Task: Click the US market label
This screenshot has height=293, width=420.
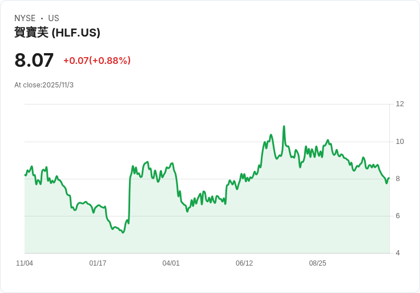Action: 54,18
